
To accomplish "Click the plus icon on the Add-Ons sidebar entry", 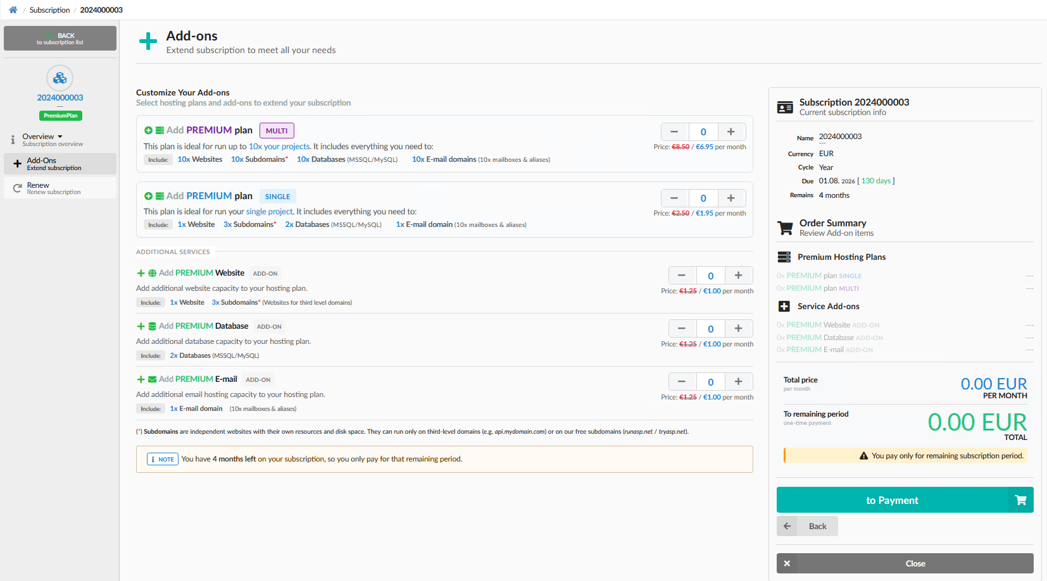I will pyautogui.click(x=17, y=164).
